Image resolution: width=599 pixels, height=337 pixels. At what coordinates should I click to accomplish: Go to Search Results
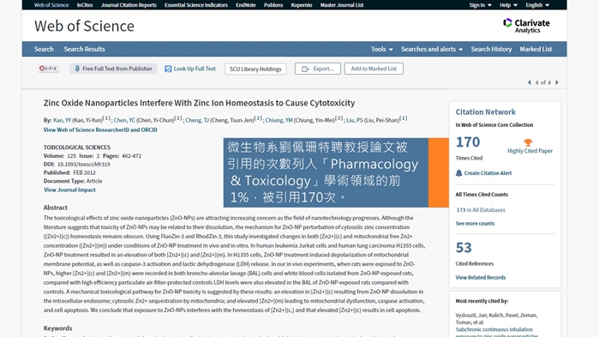[85, 49]
